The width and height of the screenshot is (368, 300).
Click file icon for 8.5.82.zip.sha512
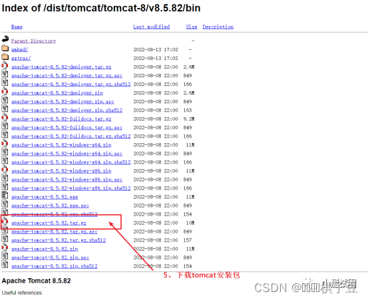[x=5, y=265]
